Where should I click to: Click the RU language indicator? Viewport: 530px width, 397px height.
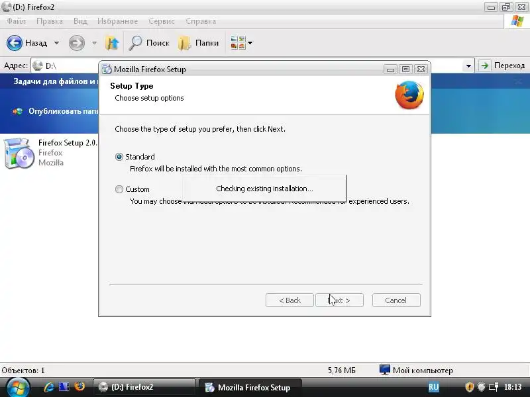click(433, 387)
